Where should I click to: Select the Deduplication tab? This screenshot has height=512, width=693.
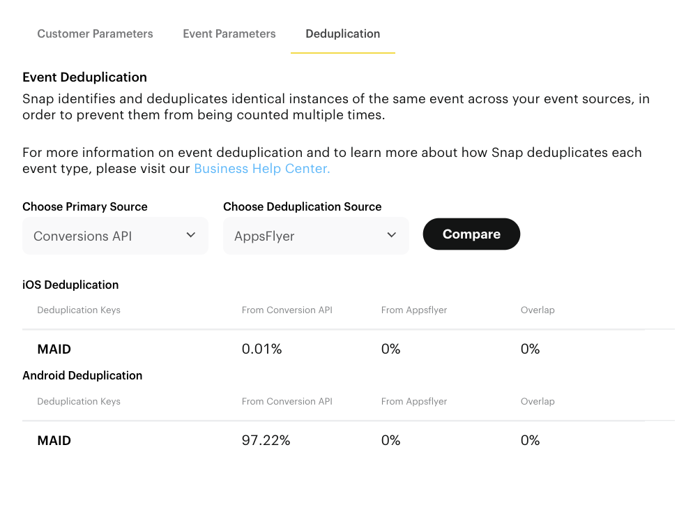(342, 33)
